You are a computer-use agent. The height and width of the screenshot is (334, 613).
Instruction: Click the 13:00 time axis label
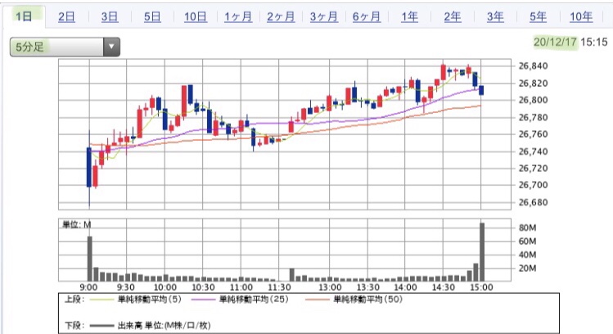coord(330,287)
